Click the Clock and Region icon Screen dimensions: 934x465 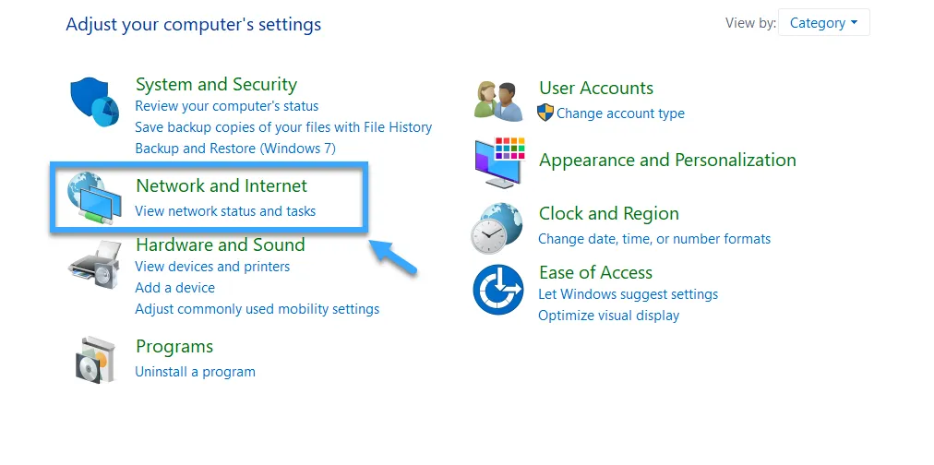[497, 228]
